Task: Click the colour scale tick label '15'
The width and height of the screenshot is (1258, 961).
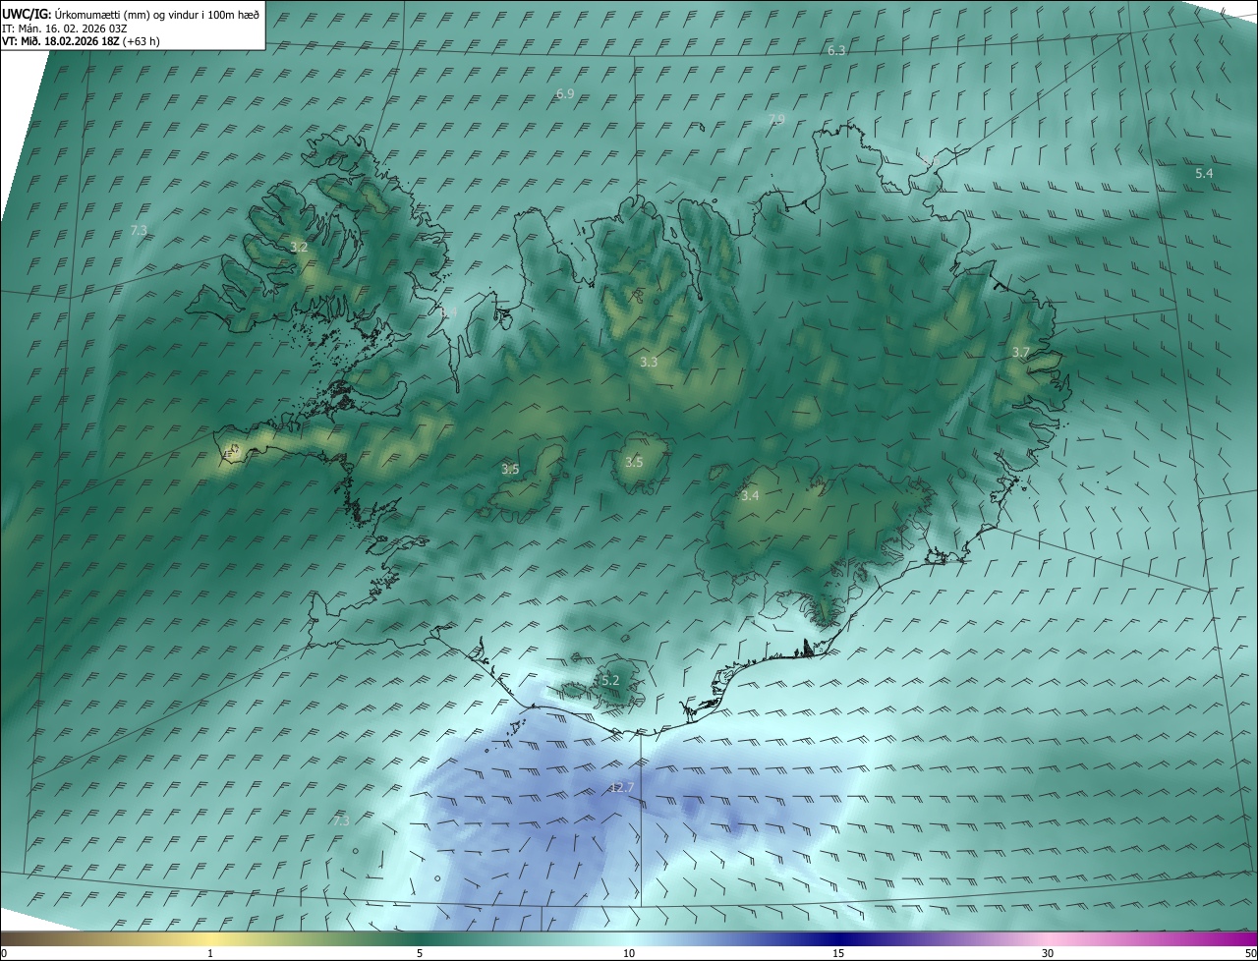Action: [838, 953]
